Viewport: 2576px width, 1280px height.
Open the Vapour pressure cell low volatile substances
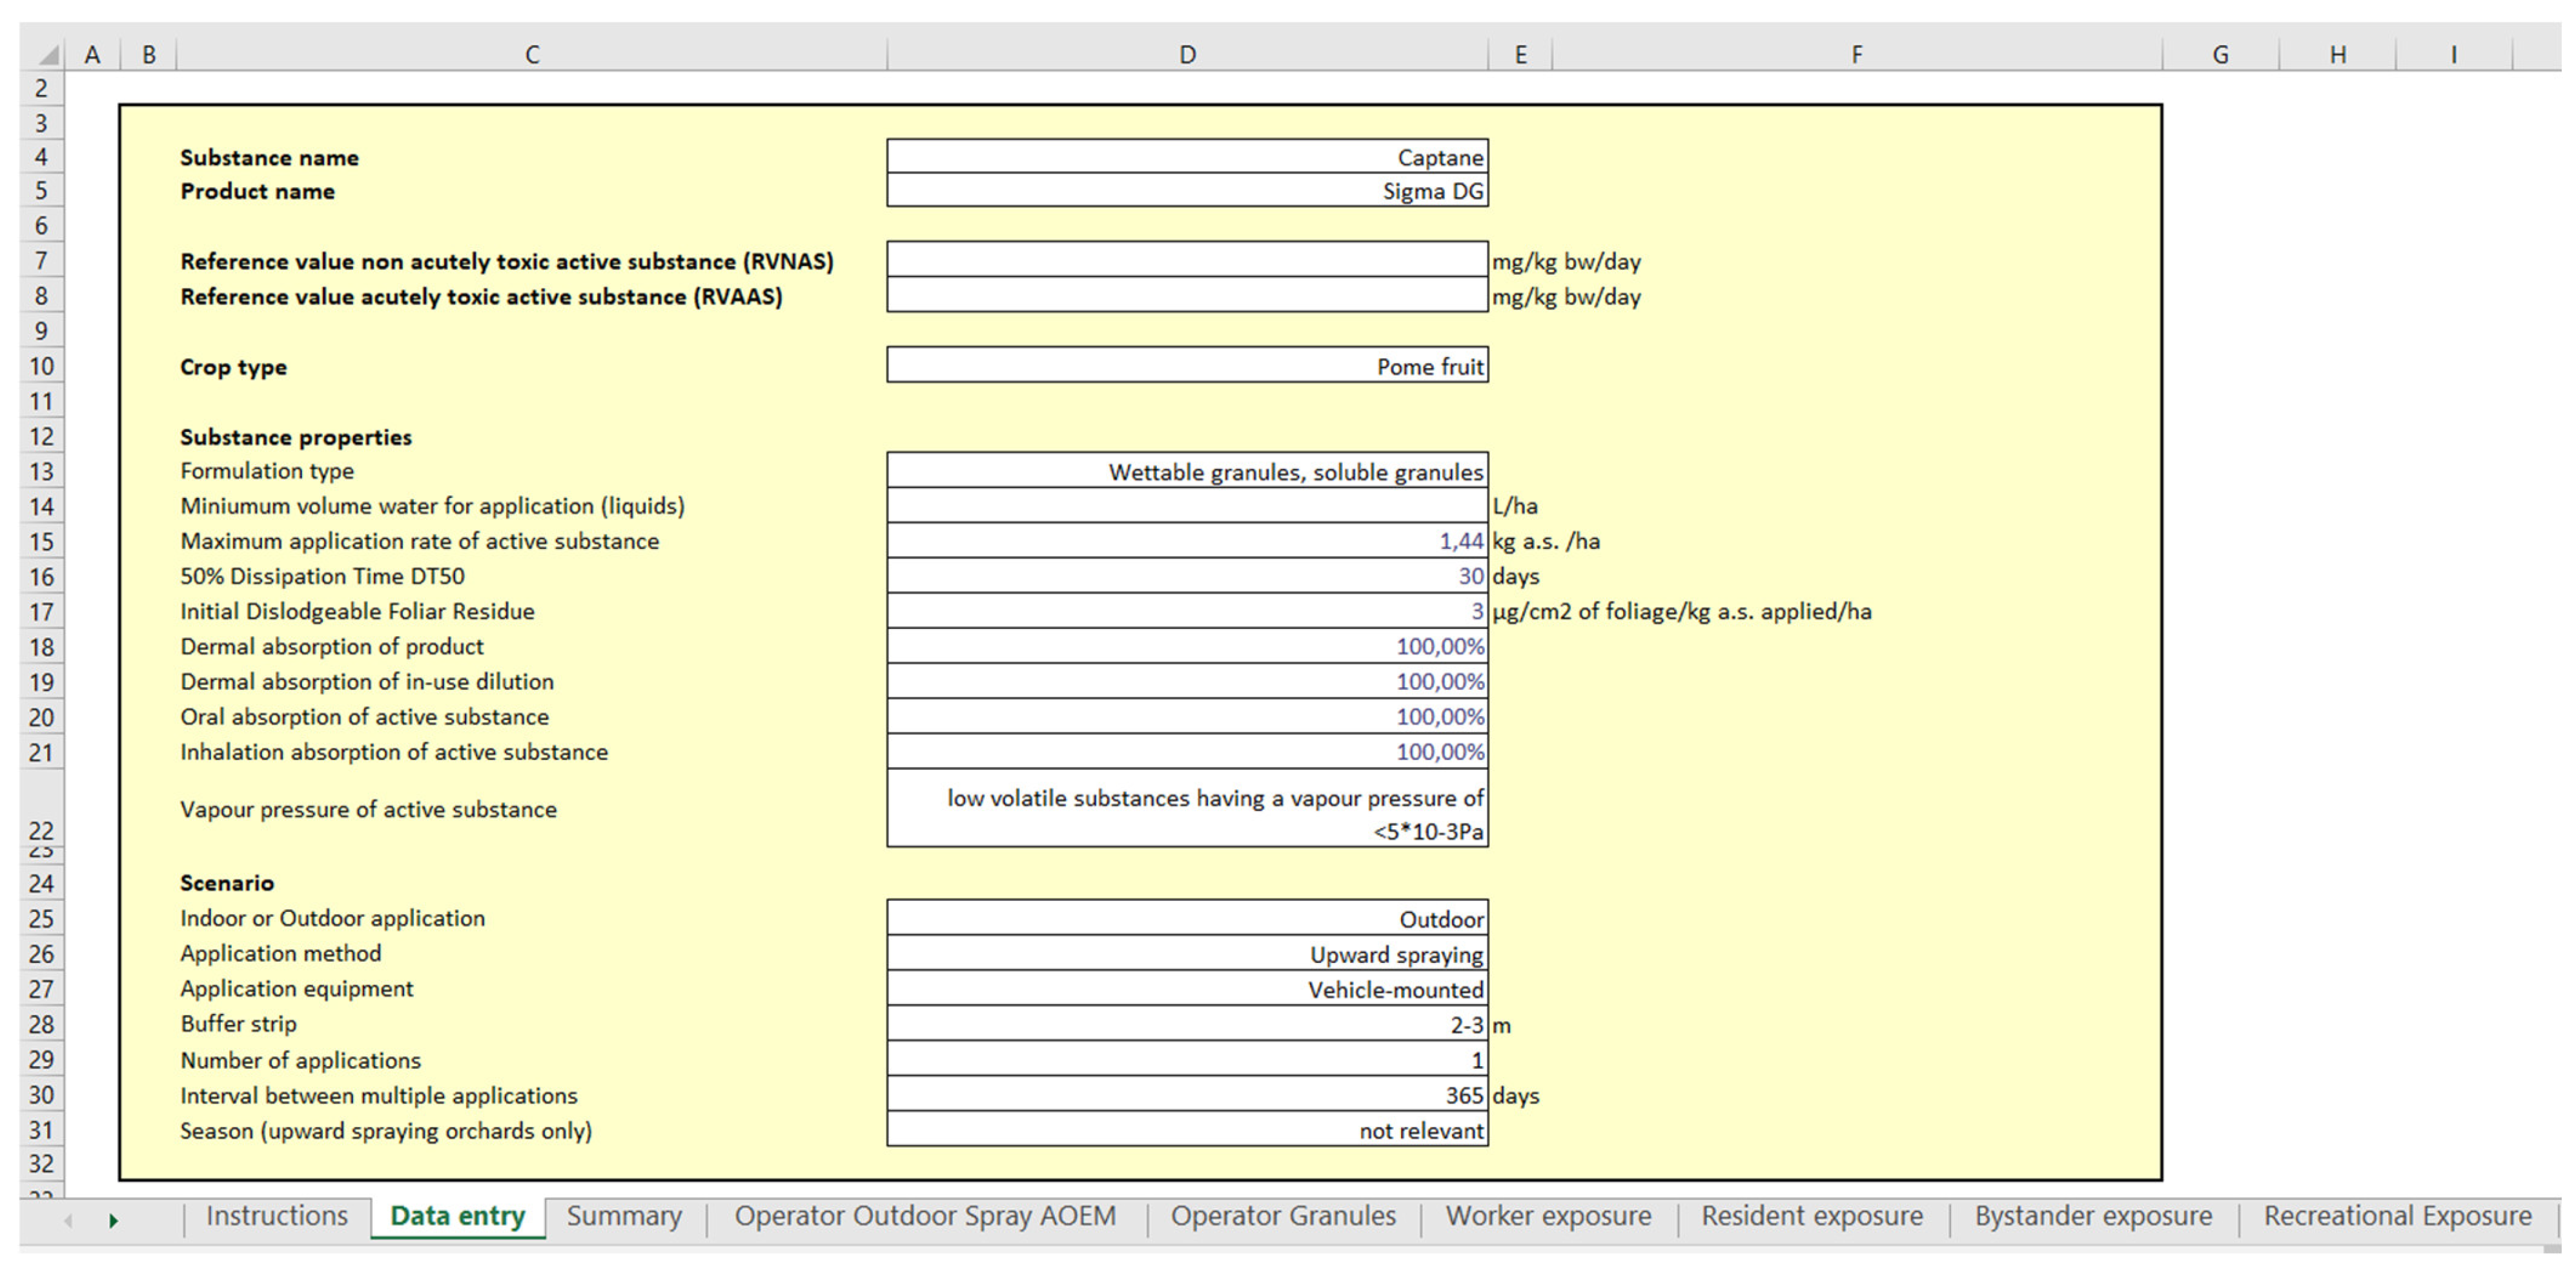1187,808
